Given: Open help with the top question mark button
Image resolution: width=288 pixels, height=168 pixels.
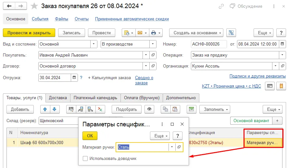Looking at the screenshot, I should click(x=281, y=33).
